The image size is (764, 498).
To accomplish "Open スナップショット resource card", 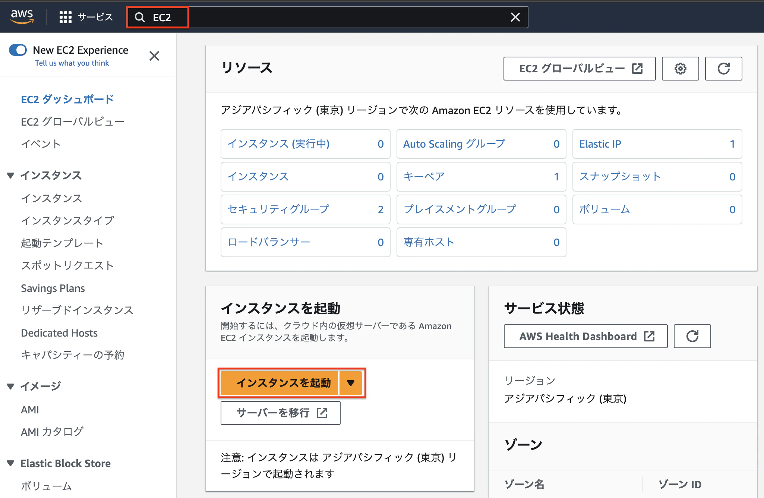I will pos(657,177).
